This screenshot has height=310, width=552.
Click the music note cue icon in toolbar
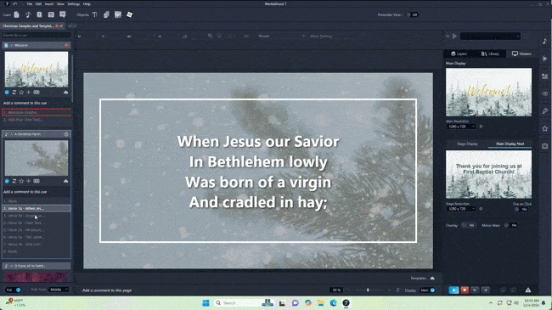(28, 14)
